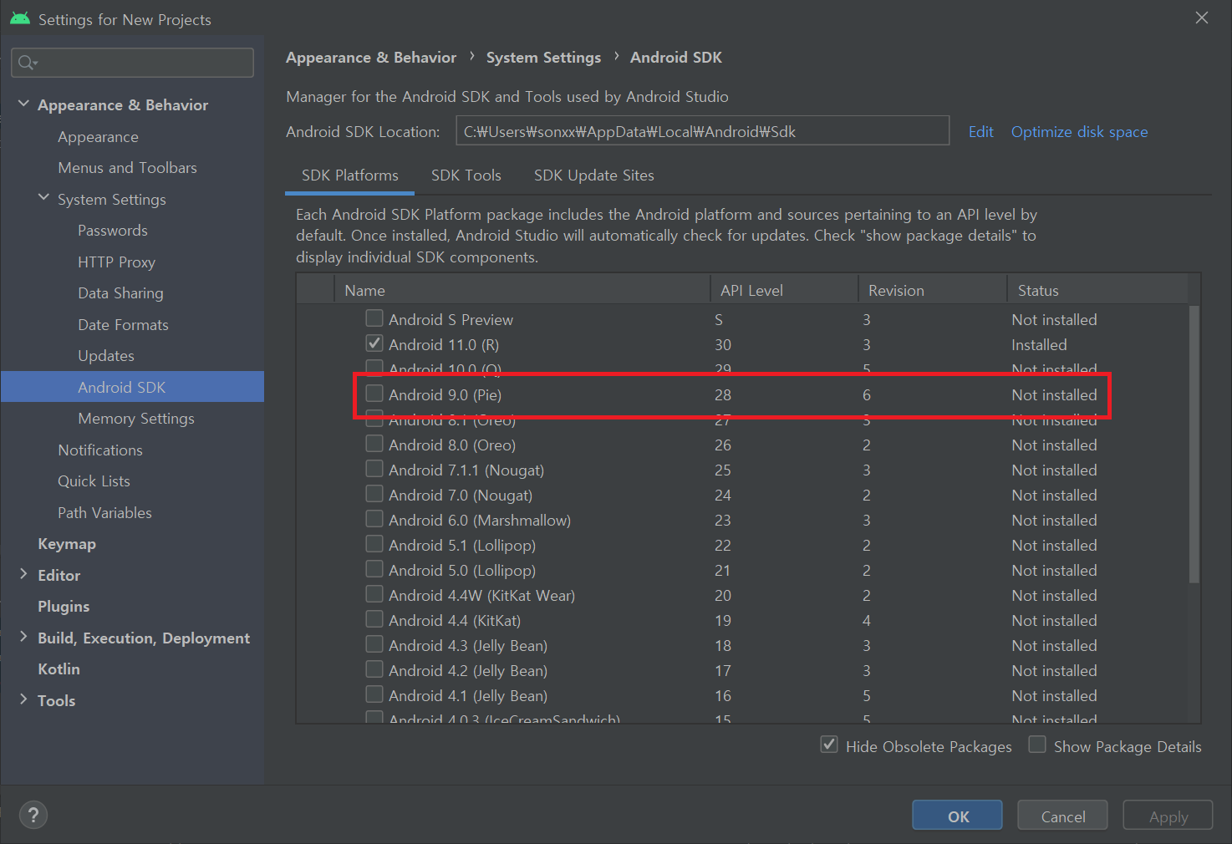Viewport: 1232px width, 844px height.
Task: Click the OK button
Action: (x=957, y=816)
